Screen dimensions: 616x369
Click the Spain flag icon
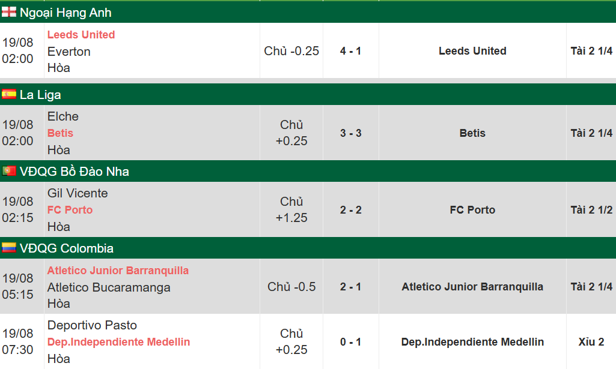(x=8, y=94)
